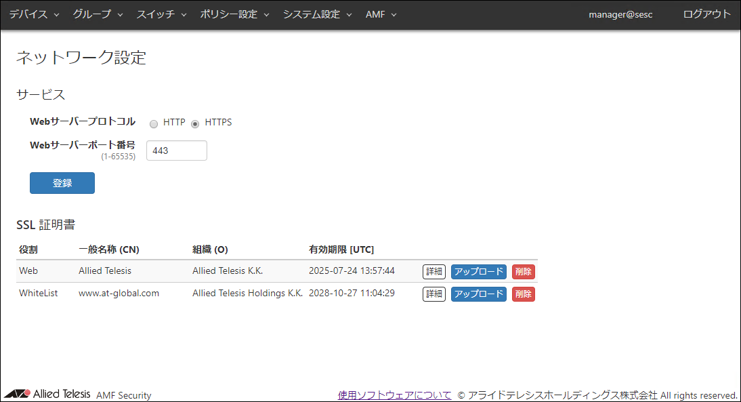Click the 組織 (O) column header
The width and height of the screenshot is (741, 402).
pos(210,249)
